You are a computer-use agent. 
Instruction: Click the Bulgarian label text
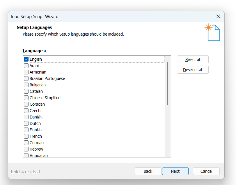point(38,85)
